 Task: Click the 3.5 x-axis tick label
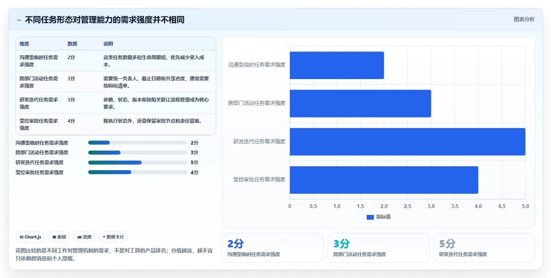coord(454,207)
